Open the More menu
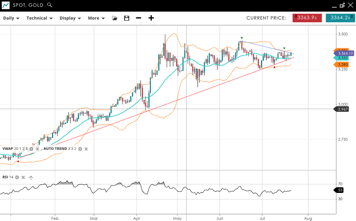 pos(96,18)
